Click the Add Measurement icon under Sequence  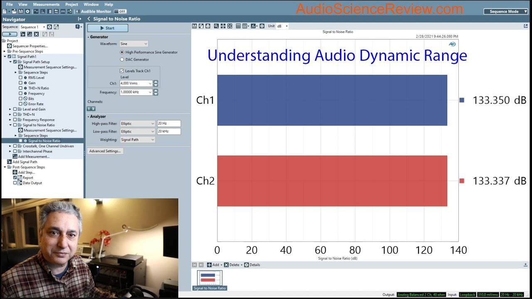pyautogui.click(x=30, y=34)
